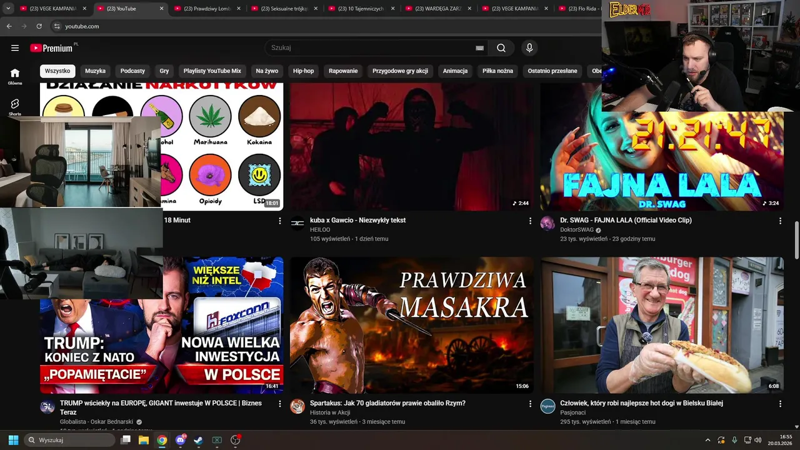This screenshot has height=450, width=800.
Task: Open Shorts from the sidebar
Action: (x=15, y=107)
